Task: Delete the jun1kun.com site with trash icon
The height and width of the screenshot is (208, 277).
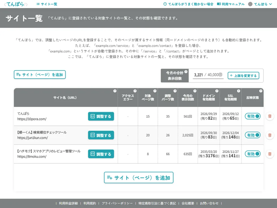Action: coord(270,135)
